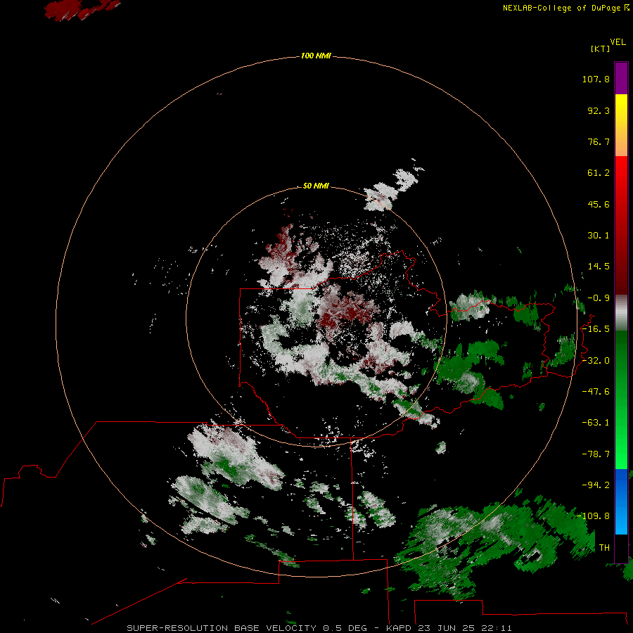The width and height of the screenshot is (633, 633).
Task: Click the 50 NMI range ring label
Action: (316, 186)
